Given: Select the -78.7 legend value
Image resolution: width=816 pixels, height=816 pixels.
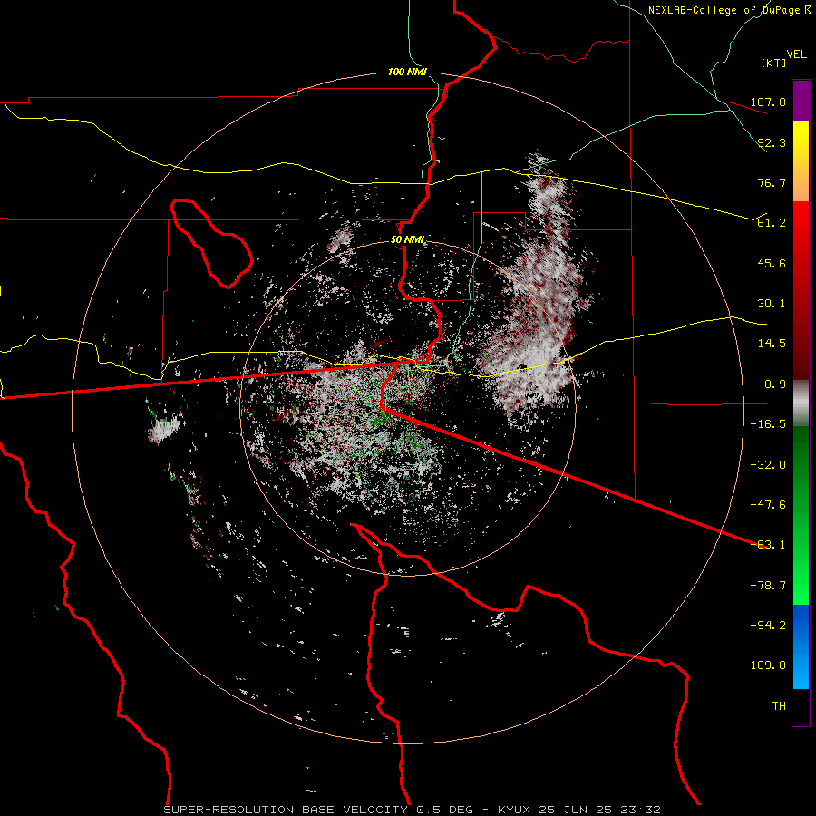Looking at the screenshot, I should tap(768, 586).
